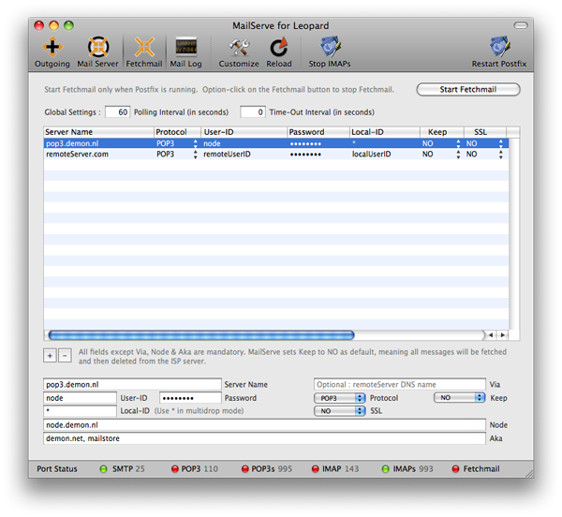The width and height of the screenshot is (562, 517).
Task: Click the SSL column header
Action: coord(485,132)
